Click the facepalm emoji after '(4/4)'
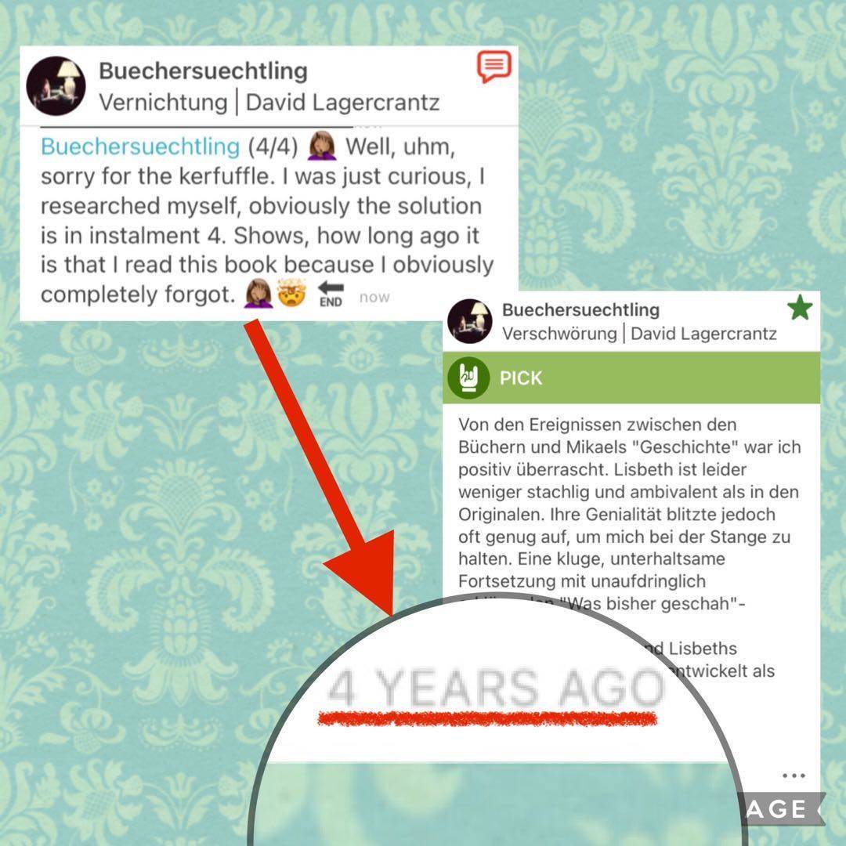This screenshot has height=846, width=846. tap(322, 146)
